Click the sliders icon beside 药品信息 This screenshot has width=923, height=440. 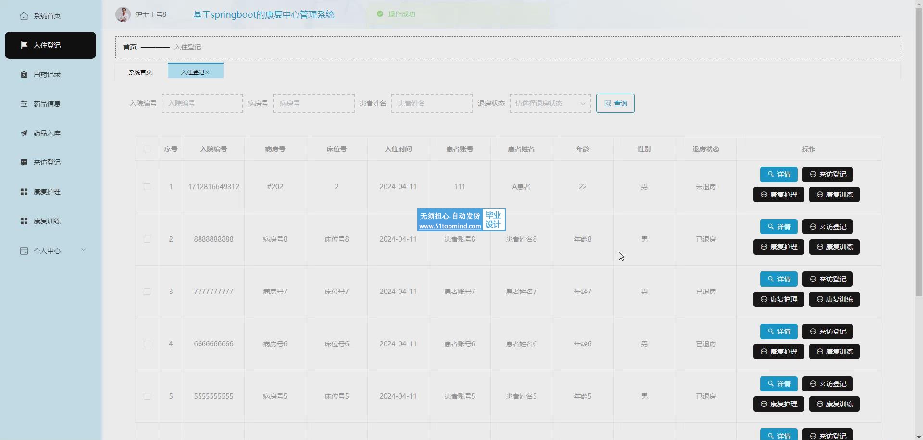tap(24, 104)
